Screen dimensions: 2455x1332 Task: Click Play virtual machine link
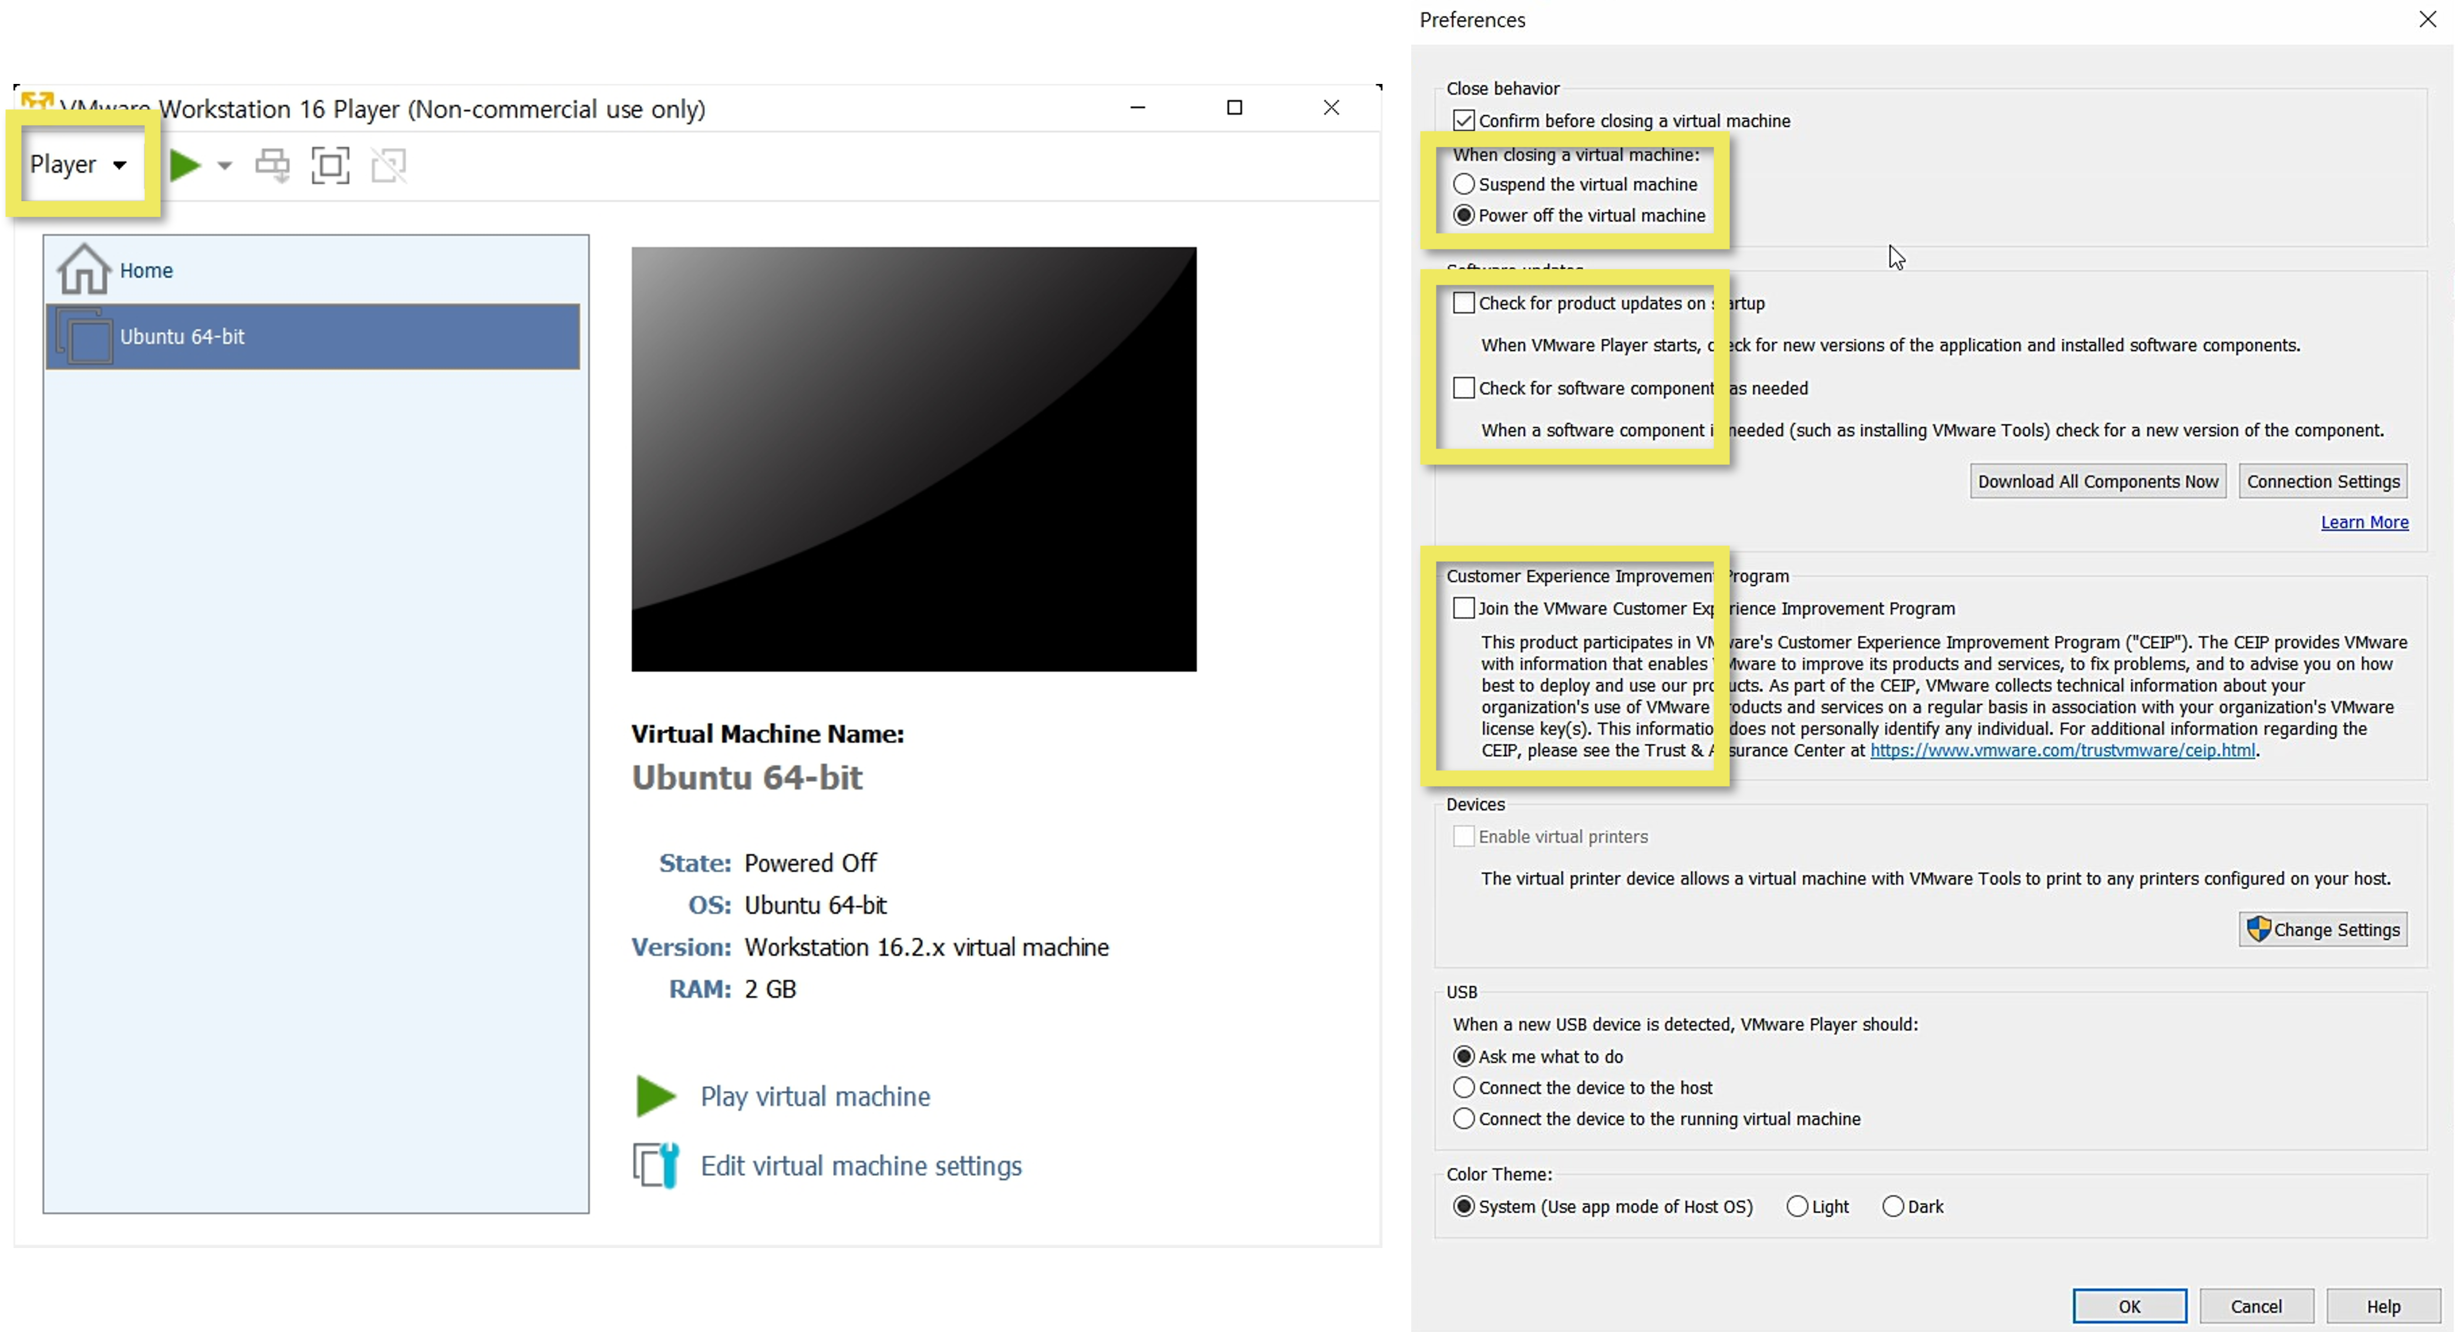(815, 1097)
